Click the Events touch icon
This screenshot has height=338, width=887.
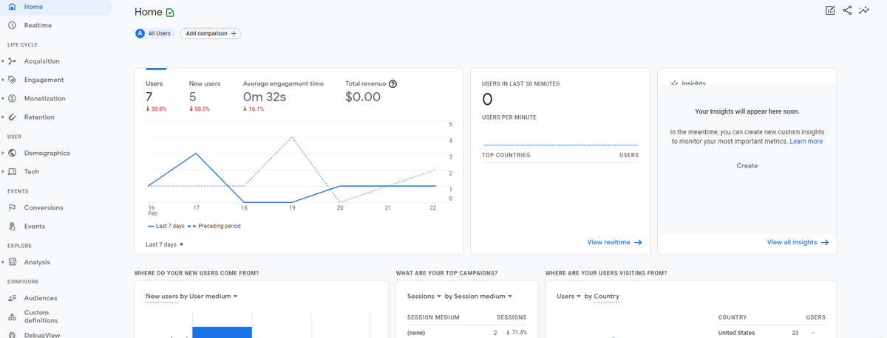pos(12,226)
